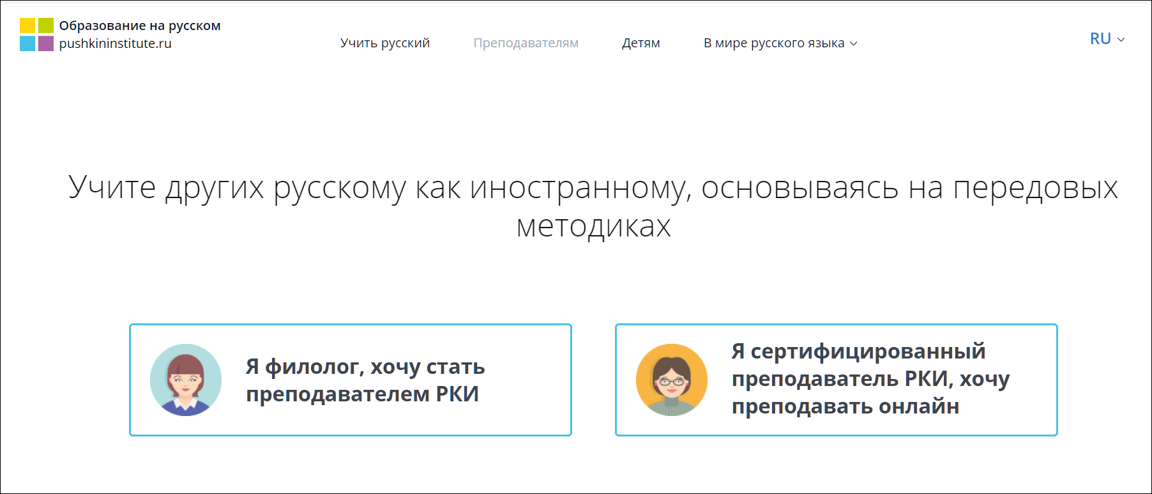
Task: Expand the В мире русского языка menu
Action: click(x=773, y=43)
